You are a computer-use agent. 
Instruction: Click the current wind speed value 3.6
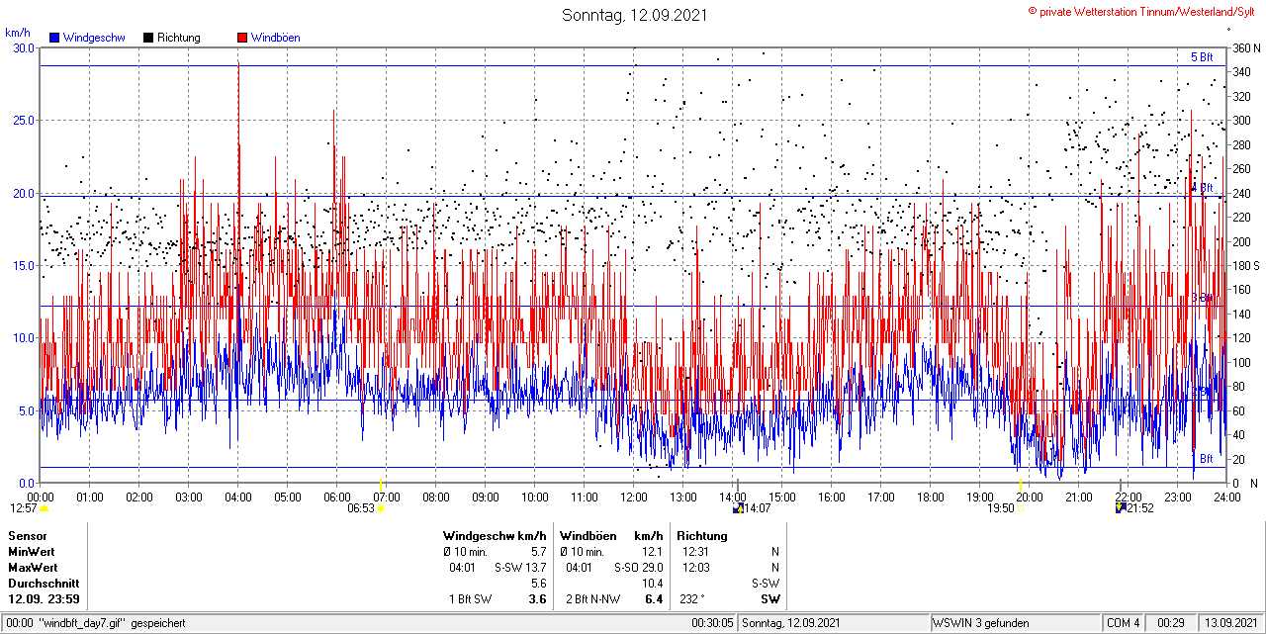[x=538, y=599]
